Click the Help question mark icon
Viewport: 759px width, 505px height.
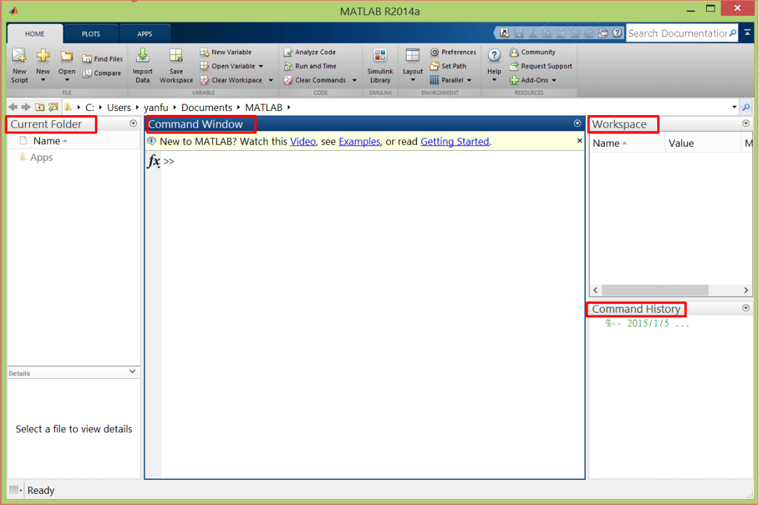(x=494, y=55)
